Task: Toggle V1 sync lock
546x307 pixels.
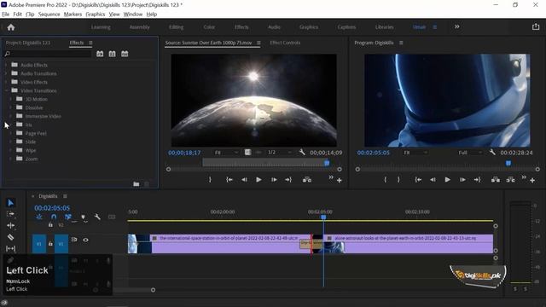Action: pos(74,240)
